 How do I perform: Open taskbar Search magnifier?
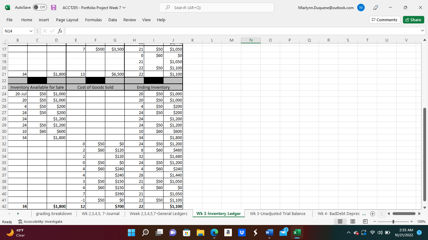click(x=146, y=232)
